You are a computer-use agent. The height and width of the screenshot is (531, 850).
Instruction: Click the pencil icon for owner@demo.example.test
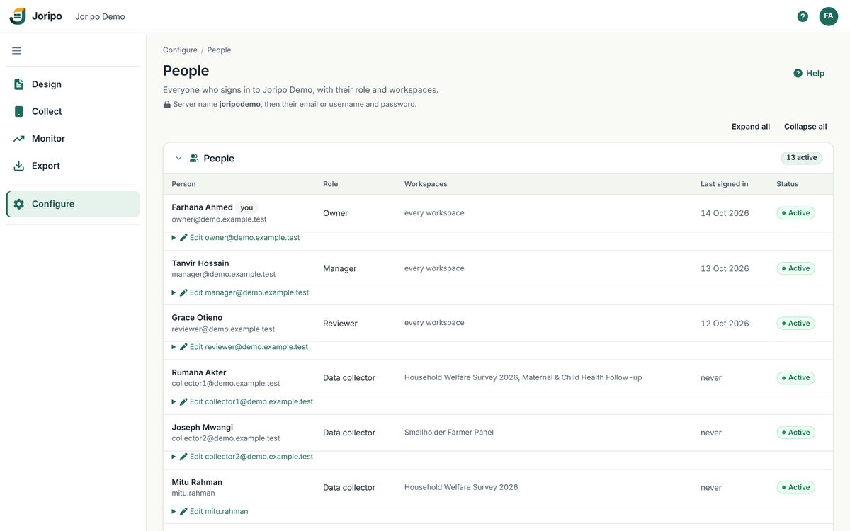pyautogui.click(x=183, y=238)
